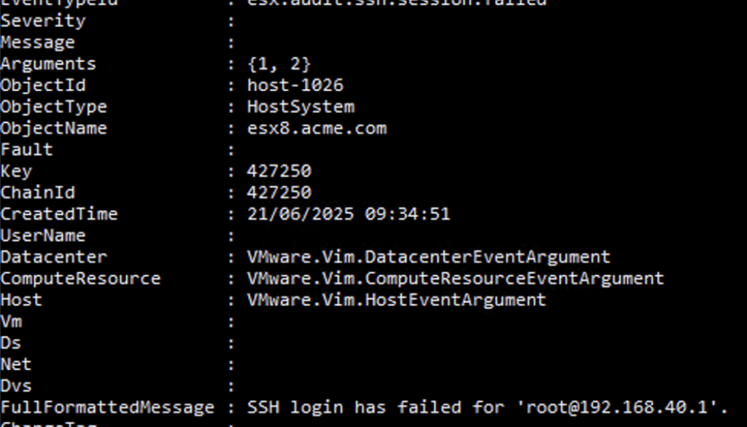Viewport: 747px width, 427px height.
Task: Click the CreatedTime timestamp 21/06/2025 09:34:51
Action: [349, 215]
